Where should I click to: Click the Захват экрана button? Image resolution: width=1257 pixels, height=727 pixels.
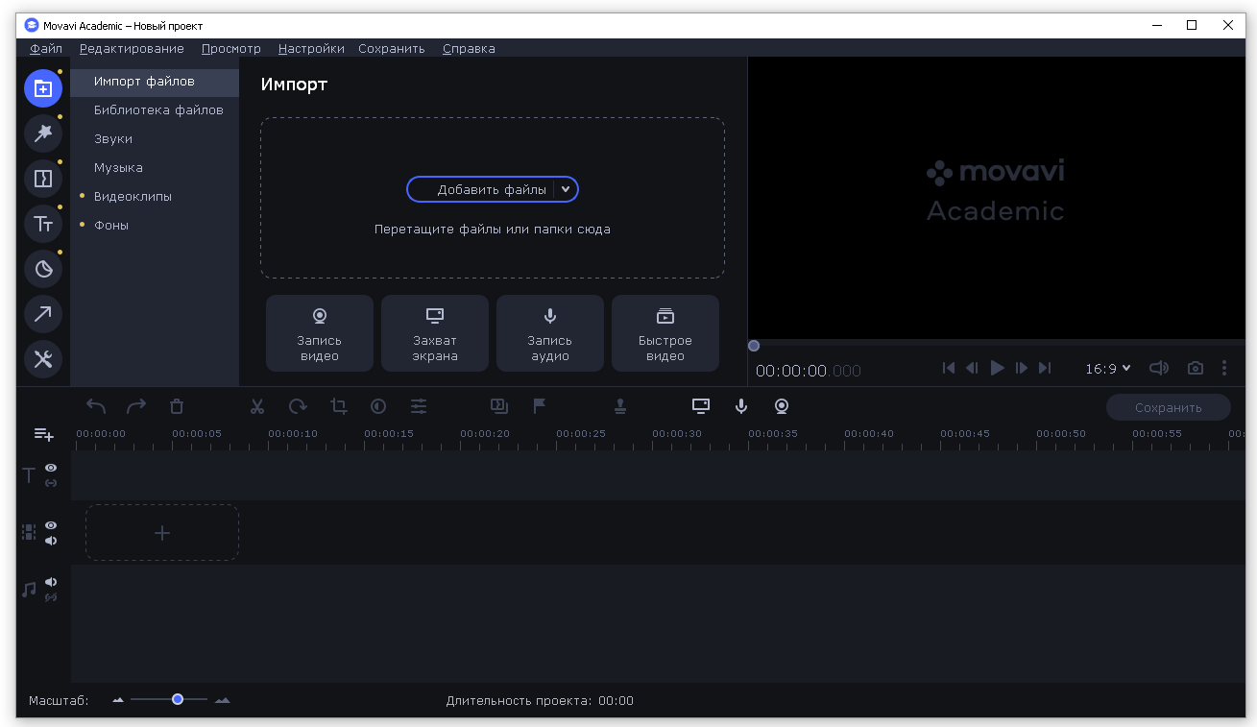coord(435,333)
